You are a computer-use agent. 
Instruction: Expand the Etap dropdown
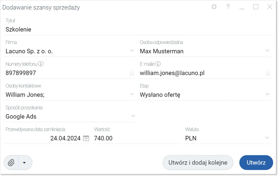pyautogui.click(x=267, y=94)
